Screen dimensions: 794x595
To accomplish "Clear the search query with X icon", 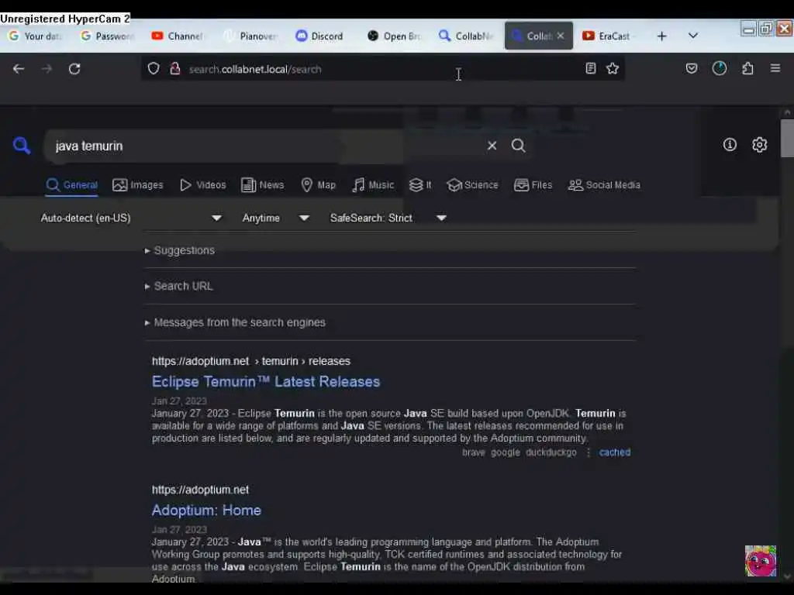I will [x=492, y=146].
